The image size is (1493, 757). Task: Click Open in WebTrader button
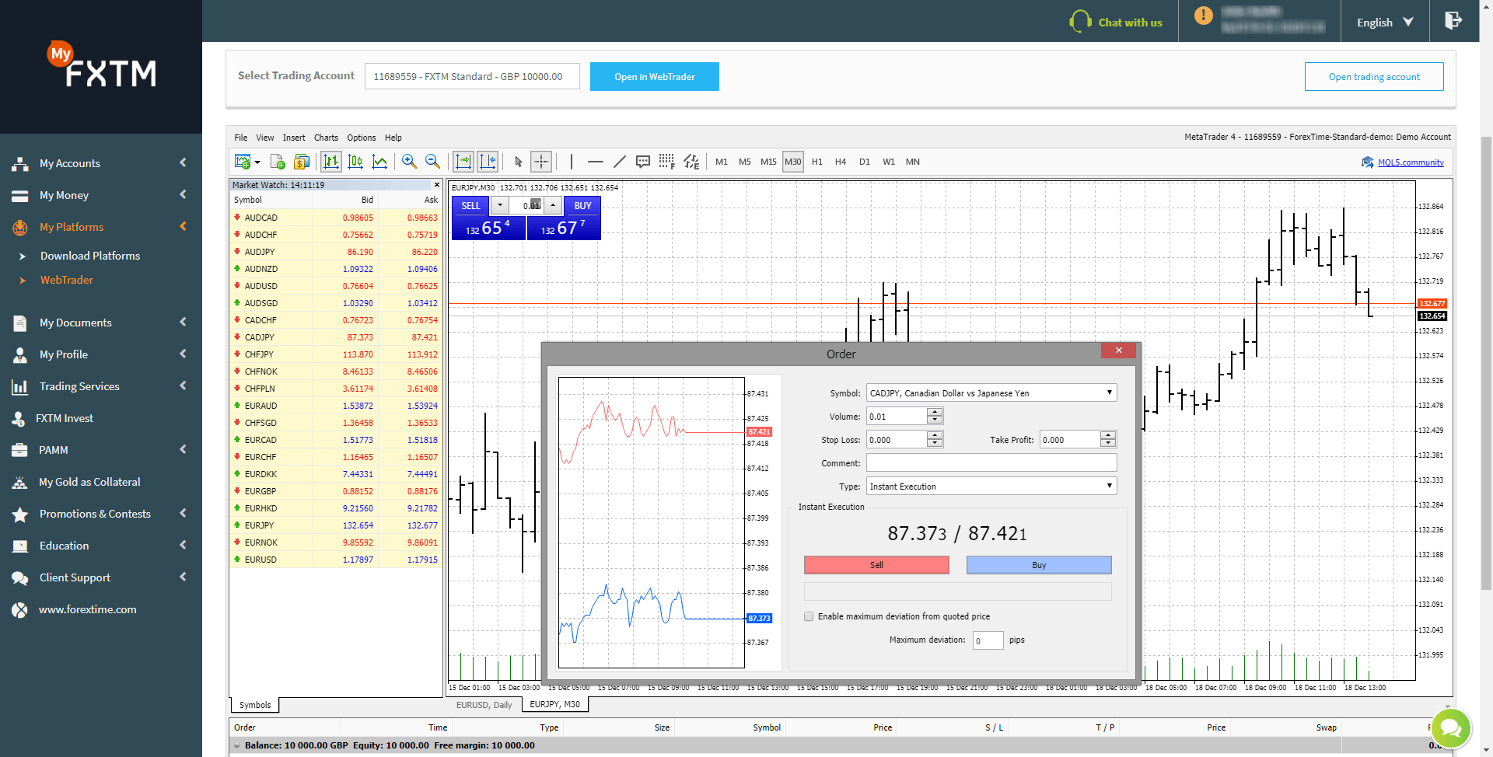pyautogui.click(x=654, y=76)
